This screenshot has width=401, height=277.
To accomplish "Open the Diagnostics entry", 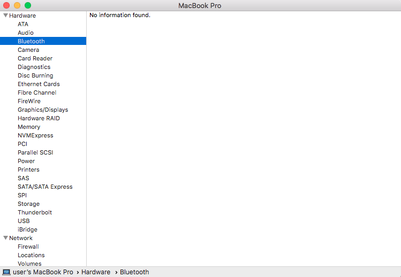I will coord(34,67).
